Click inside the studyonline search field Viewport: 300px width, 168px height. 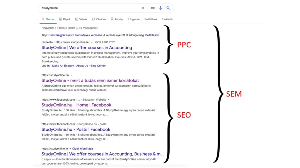click(x=90, y=8)
